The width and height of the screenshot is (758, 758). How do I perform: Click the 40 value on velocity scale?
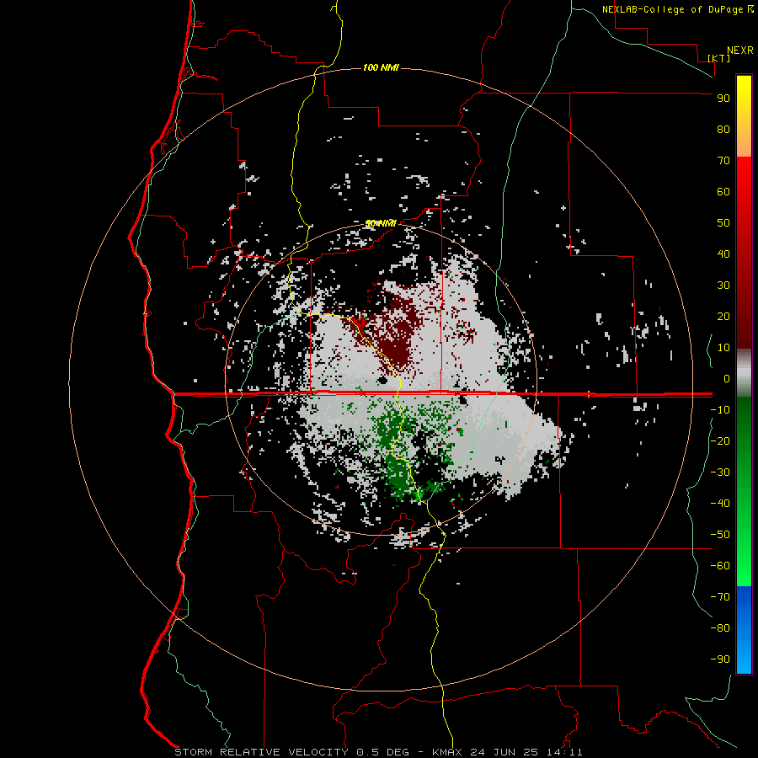point(723,254)
